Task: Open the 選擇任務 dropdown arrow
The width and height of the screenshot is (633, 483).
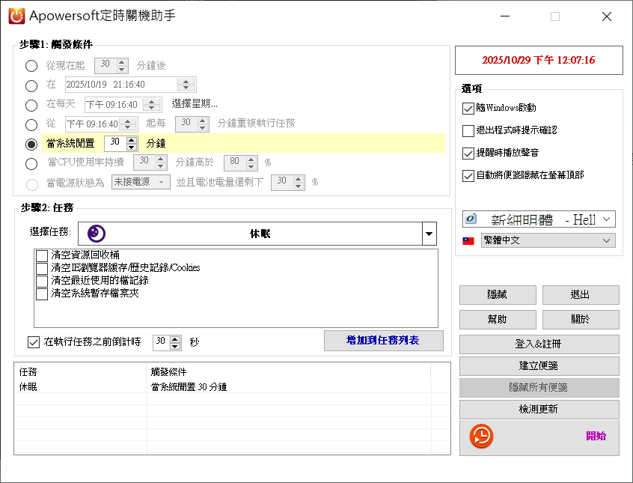Action: point(429,234)
